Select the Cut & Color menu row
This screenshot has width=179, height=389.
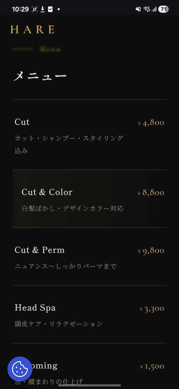point(89,199)
